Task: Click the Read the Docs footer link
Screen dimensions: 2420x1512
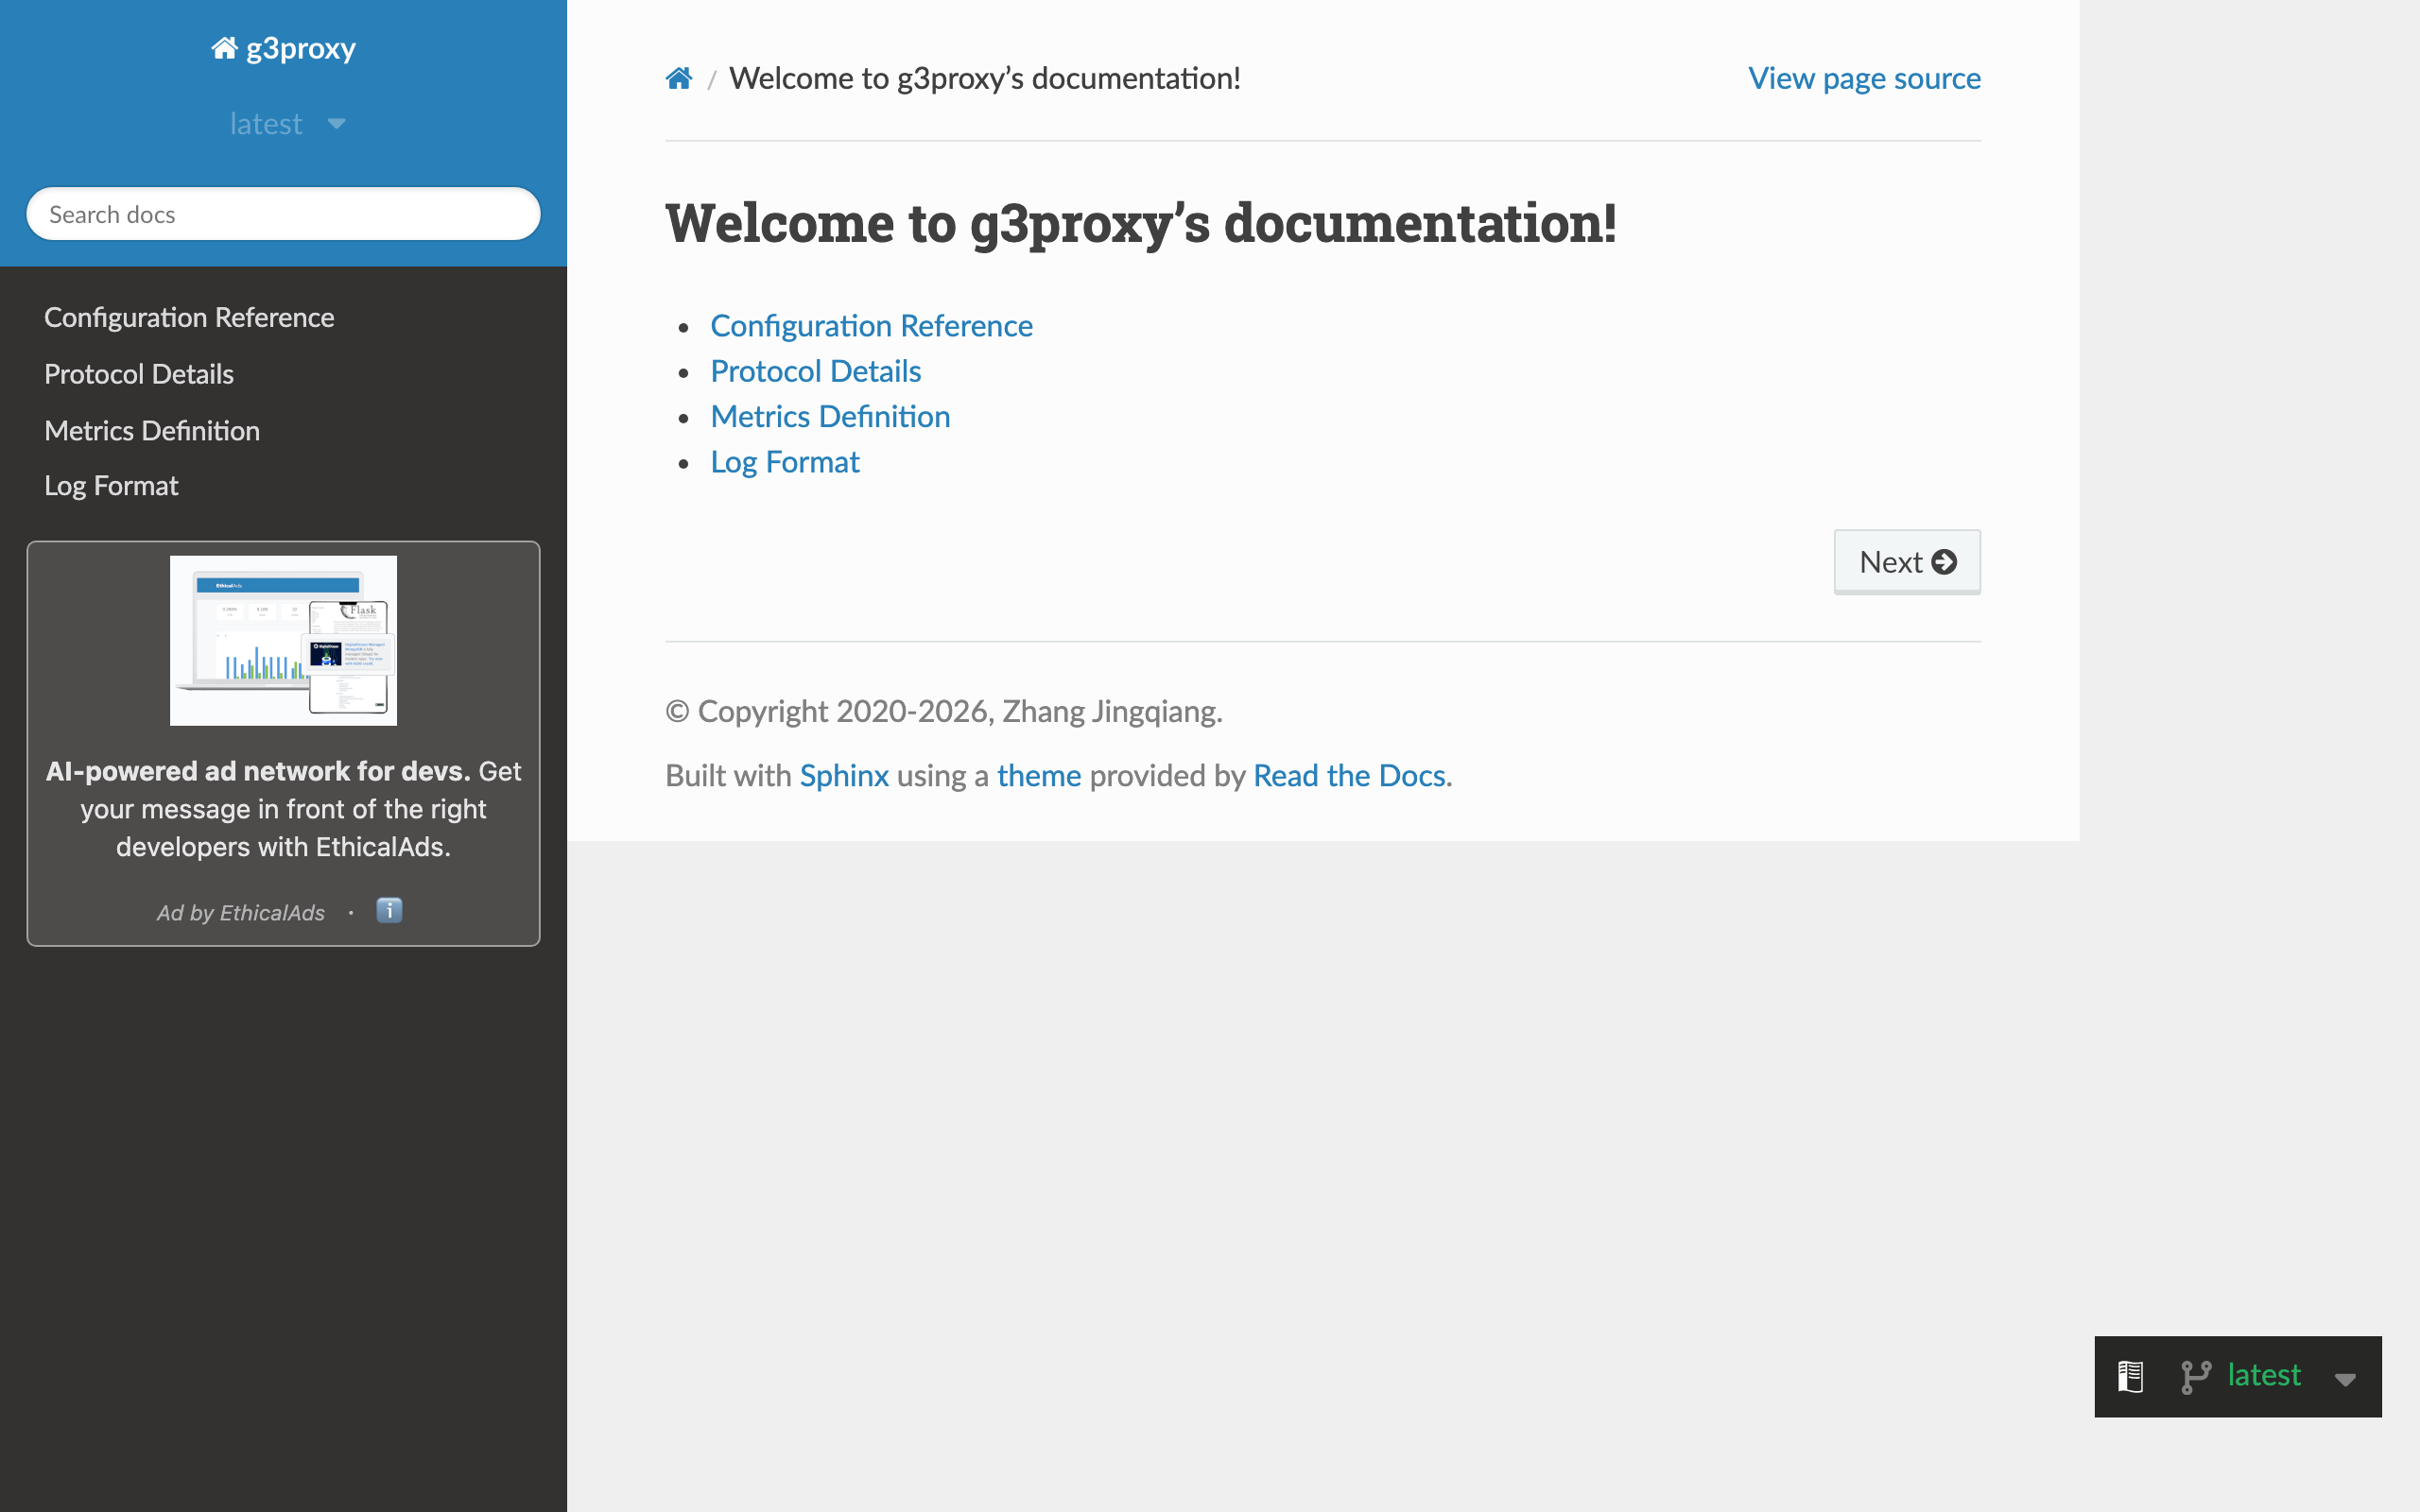Action: [1349, 775]
